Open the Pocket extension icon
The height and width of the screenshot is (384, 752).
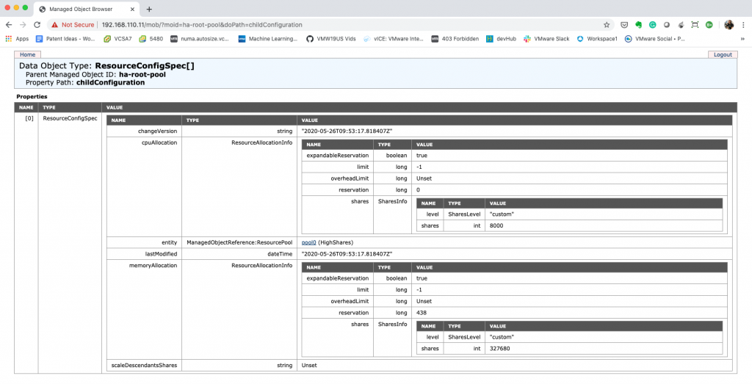625,24
